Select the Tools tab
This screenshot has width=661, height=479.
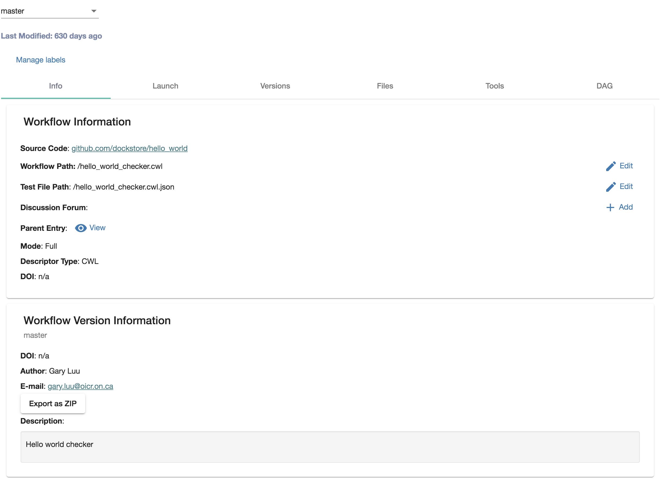click(x=495, y=86)
